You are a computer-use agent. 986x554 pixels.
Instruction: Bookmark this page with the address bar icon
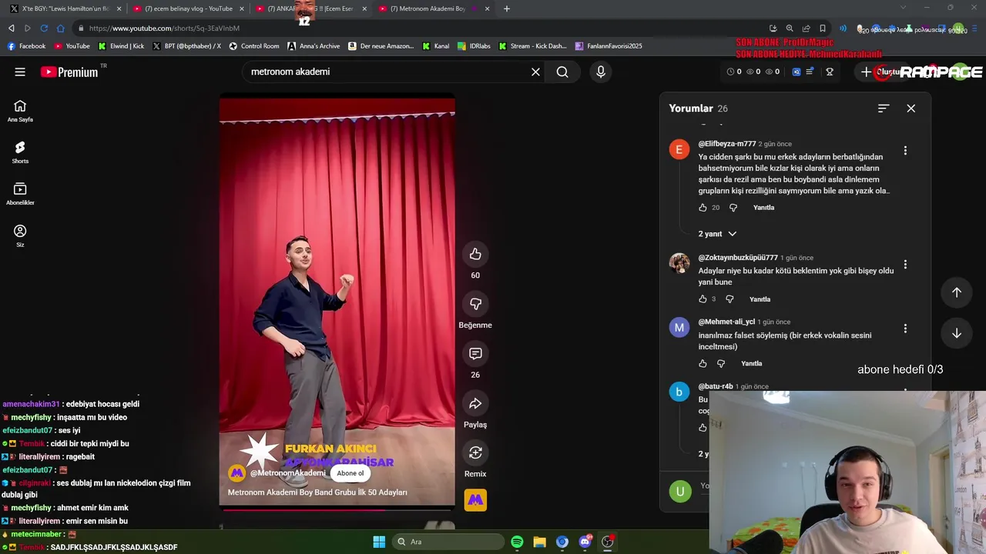pos(823,28)
